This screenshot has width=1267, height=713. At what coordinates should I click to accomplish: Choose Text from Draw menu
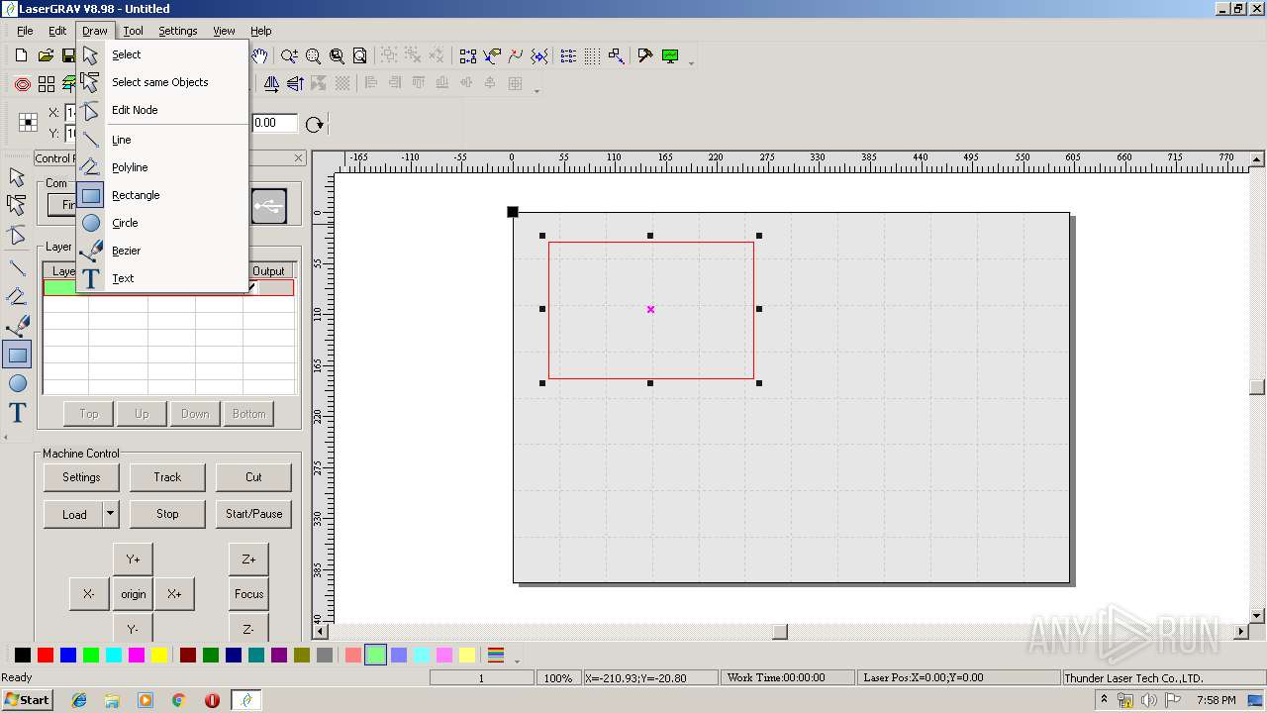coord(162,278)
